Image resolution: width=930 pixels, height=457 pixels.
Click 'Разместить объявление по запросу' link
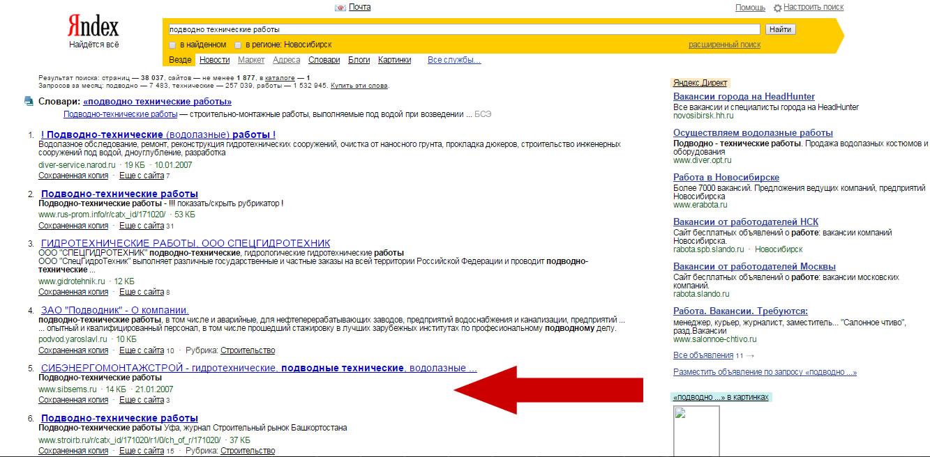[x=765, y=373]
